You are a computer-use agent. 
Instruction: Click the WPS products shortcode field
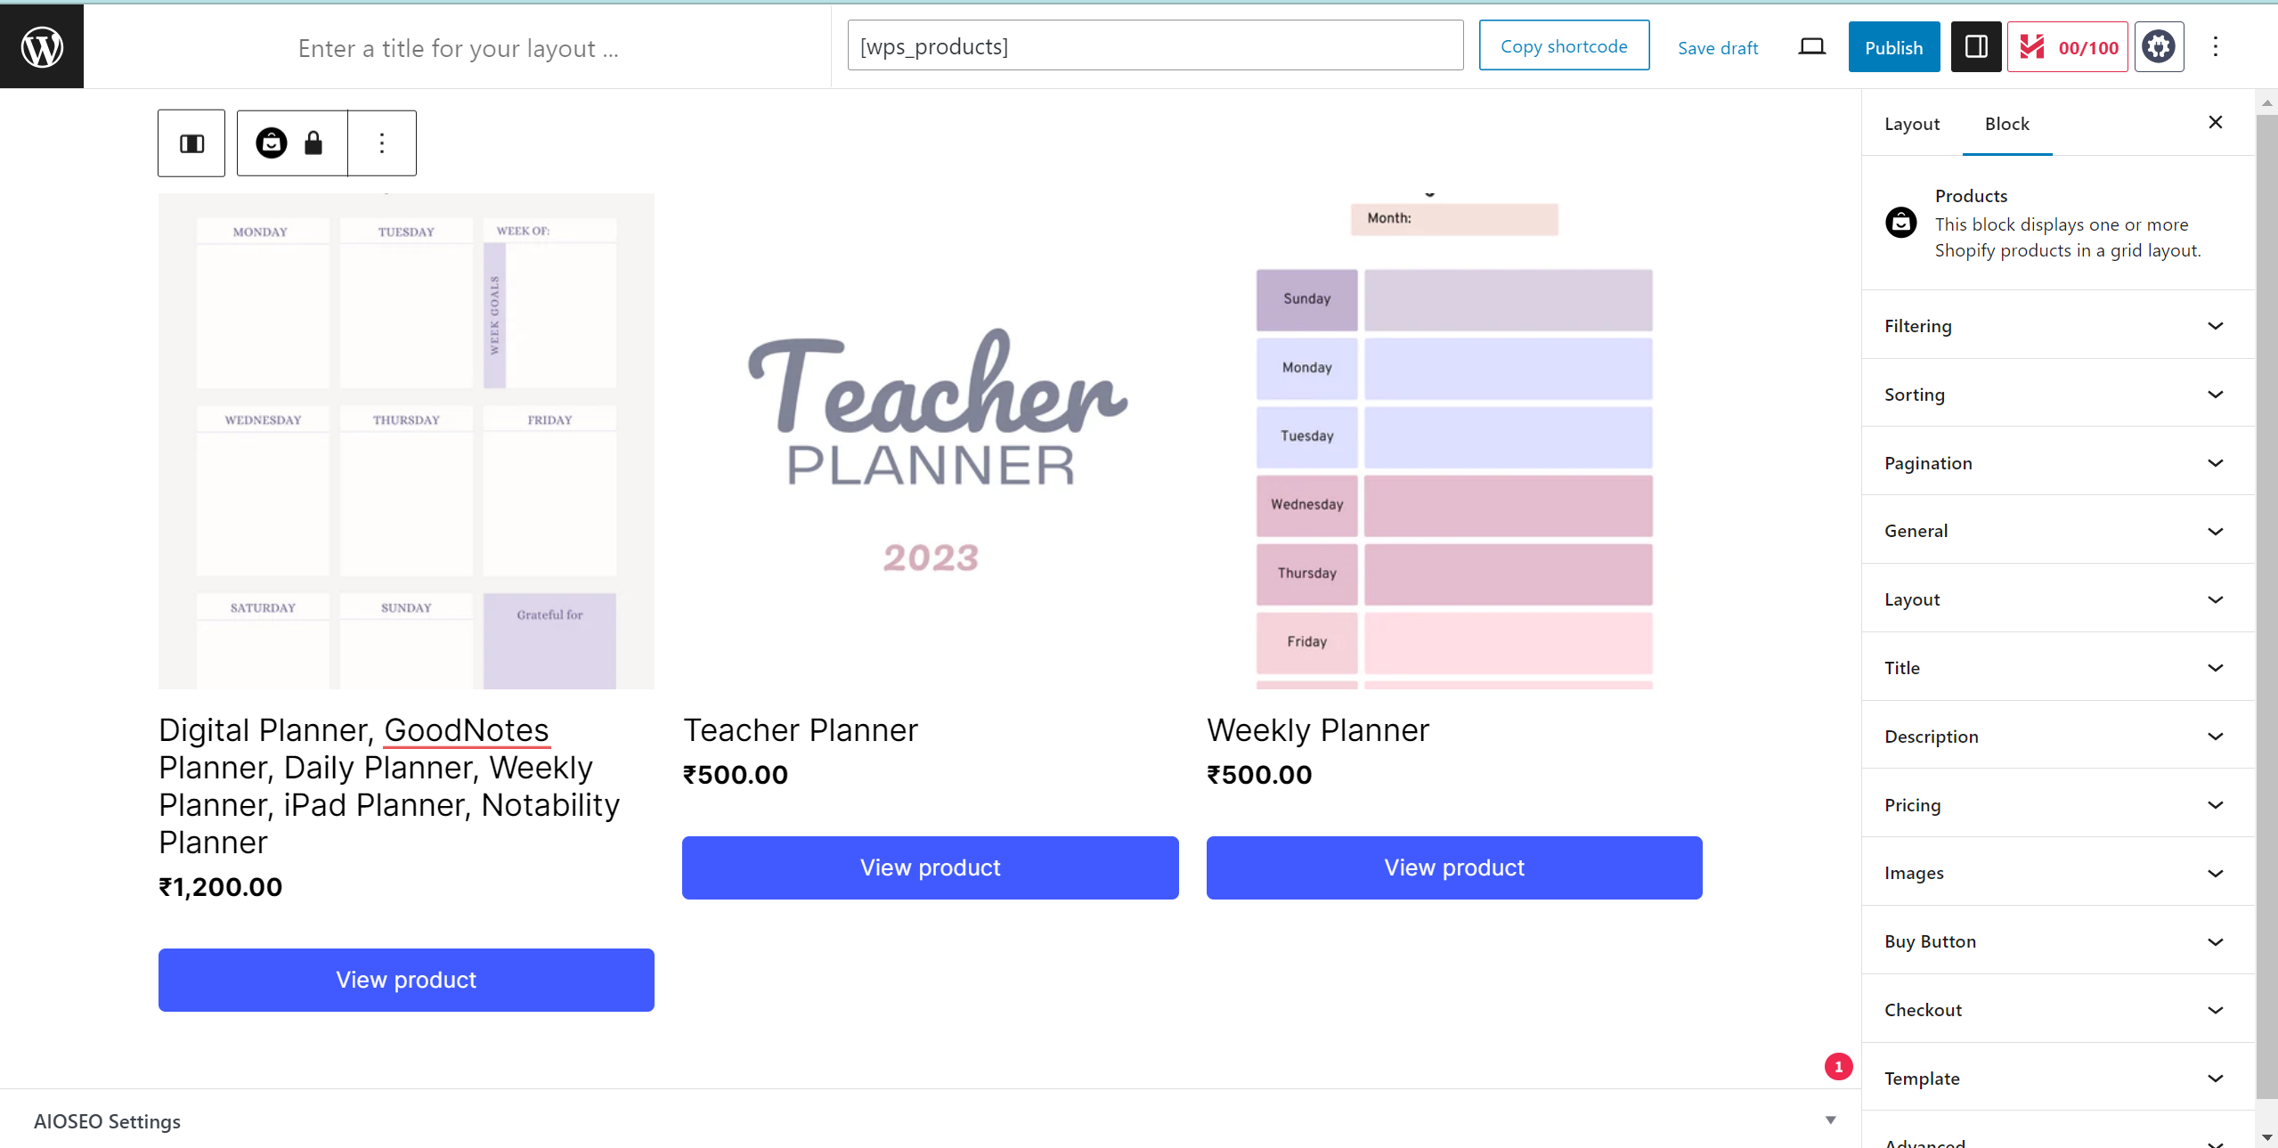1157,44
